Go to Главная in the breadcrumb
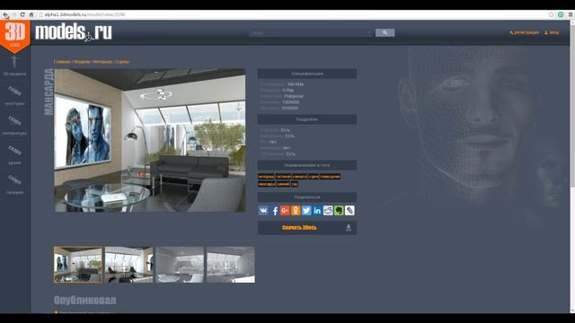The width and height of the screenshot is (575, 323). point(62,62)
